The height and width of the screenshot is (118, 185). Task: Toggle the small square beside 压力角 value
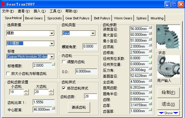[150, 68]
